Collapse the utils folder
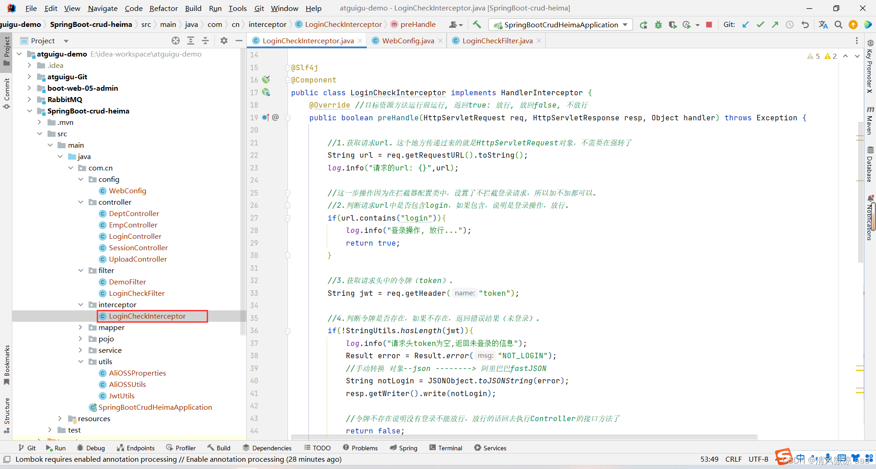Image resolution: width=876 pixels, height=469 pixels. pos(81,361)
